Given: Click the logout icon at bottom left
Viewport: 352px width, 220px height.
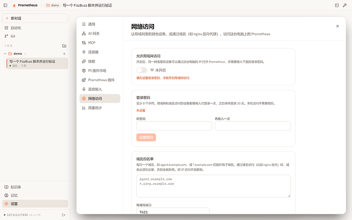Looking at the screenshot, I should [64, 215].
